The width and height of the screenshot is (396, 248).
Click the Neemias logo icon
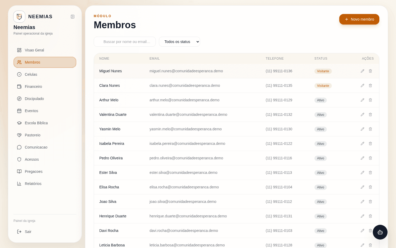(19, 17)
